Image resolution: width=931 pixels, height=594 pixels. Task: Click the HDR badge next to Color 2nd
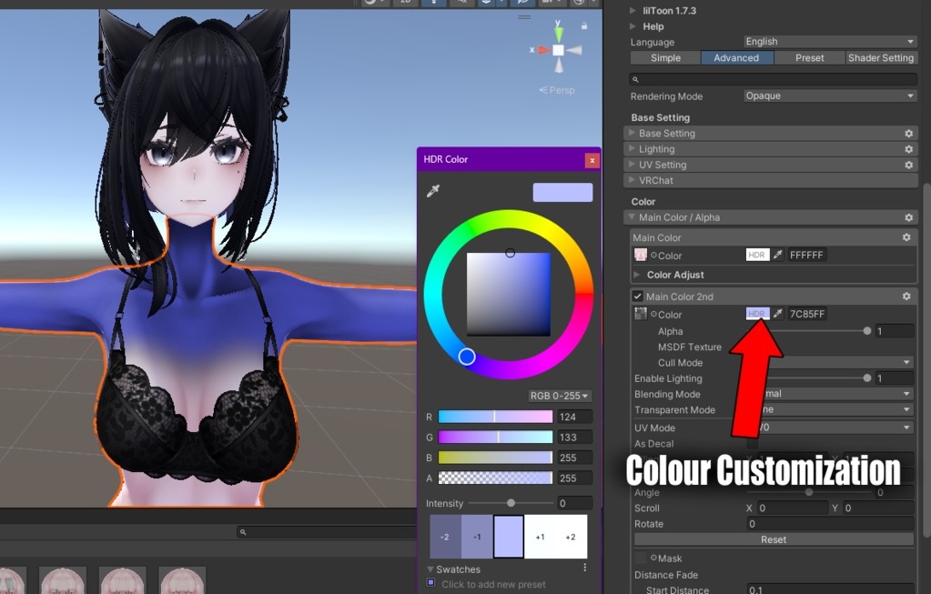click(757, 313)
